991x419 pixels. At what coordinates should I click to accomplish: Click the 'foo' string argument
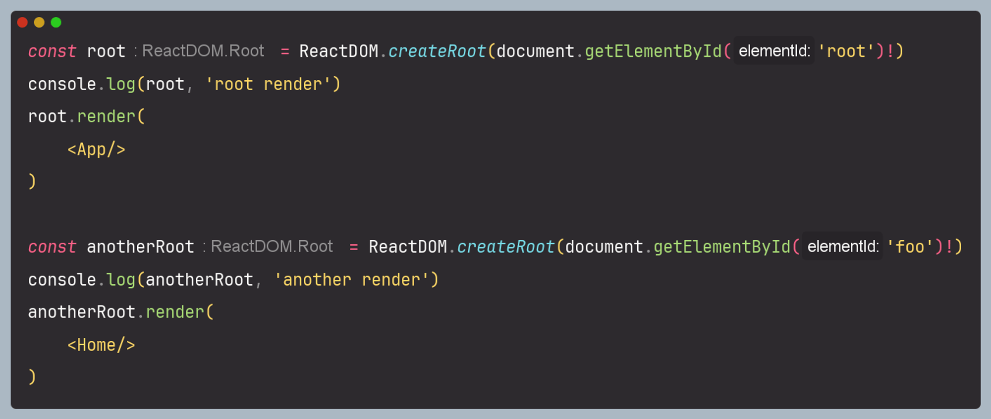pyautogui.click(x=910, y=247)
